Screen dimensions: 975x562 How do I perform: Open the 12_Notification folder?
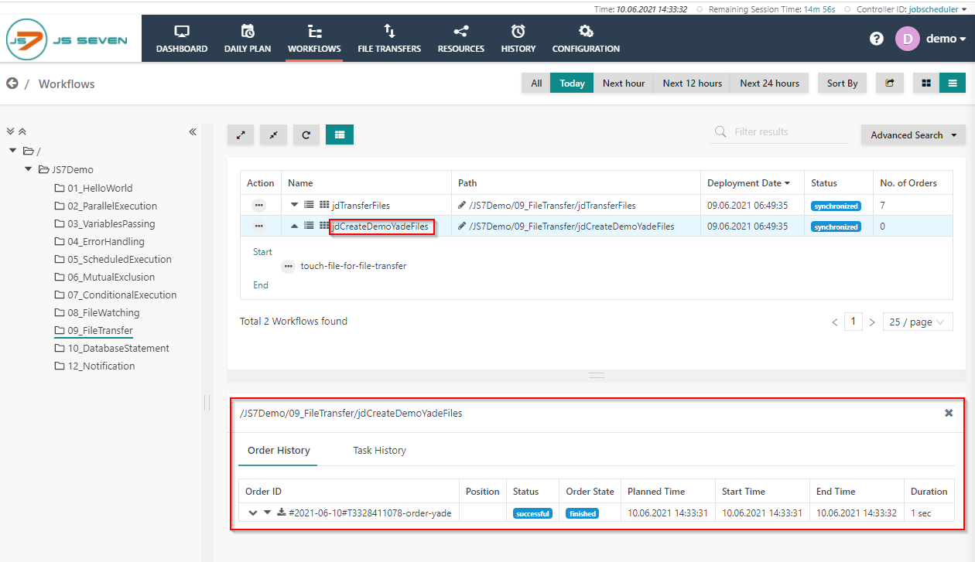coord(94,366)
